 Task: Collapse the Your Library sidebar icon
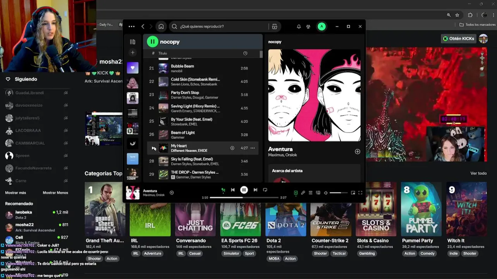(132, 42)
